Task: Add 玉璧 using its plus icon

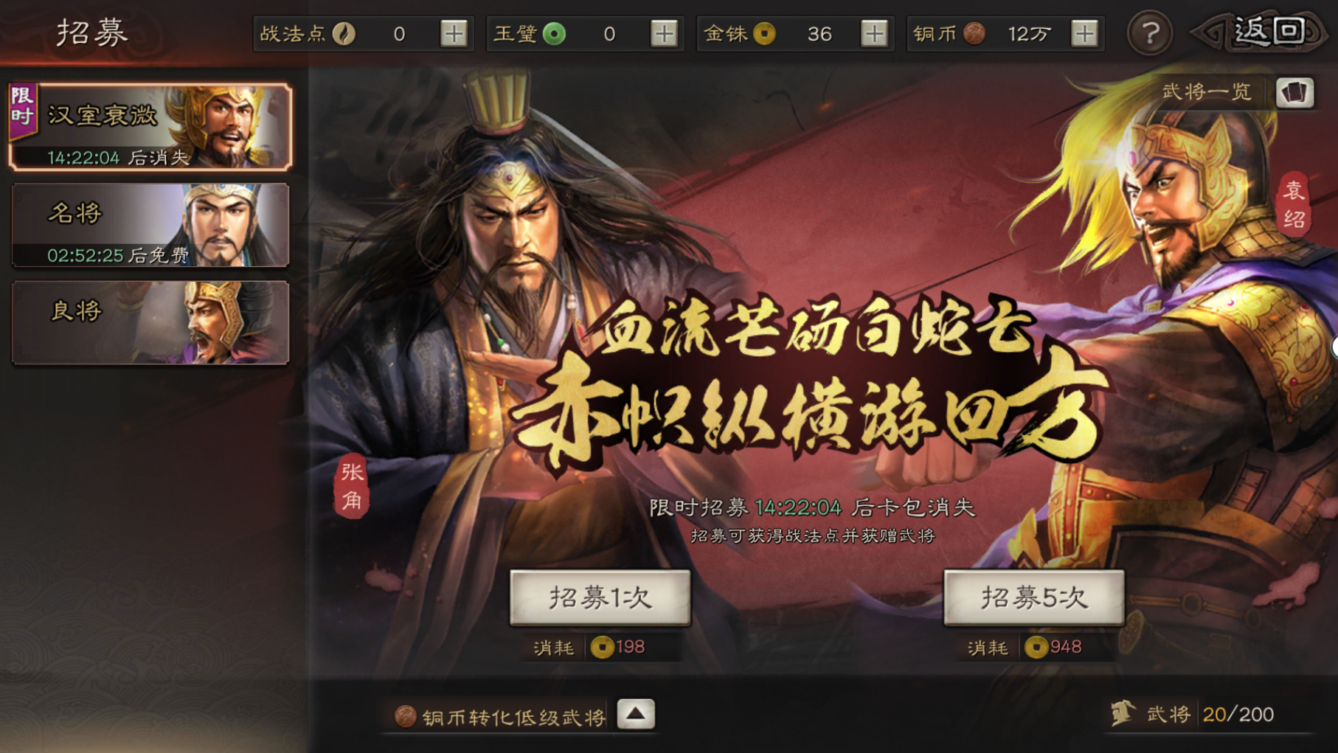Action: point(664,33)
